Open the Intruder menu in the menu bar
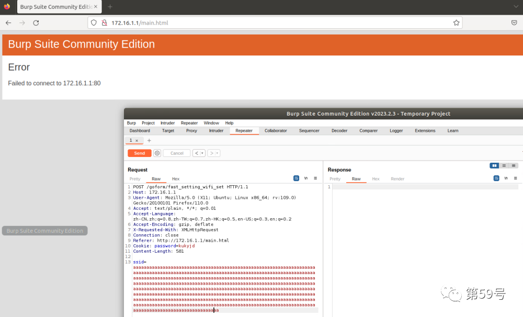The image size is (523, 317). point(167,123)
